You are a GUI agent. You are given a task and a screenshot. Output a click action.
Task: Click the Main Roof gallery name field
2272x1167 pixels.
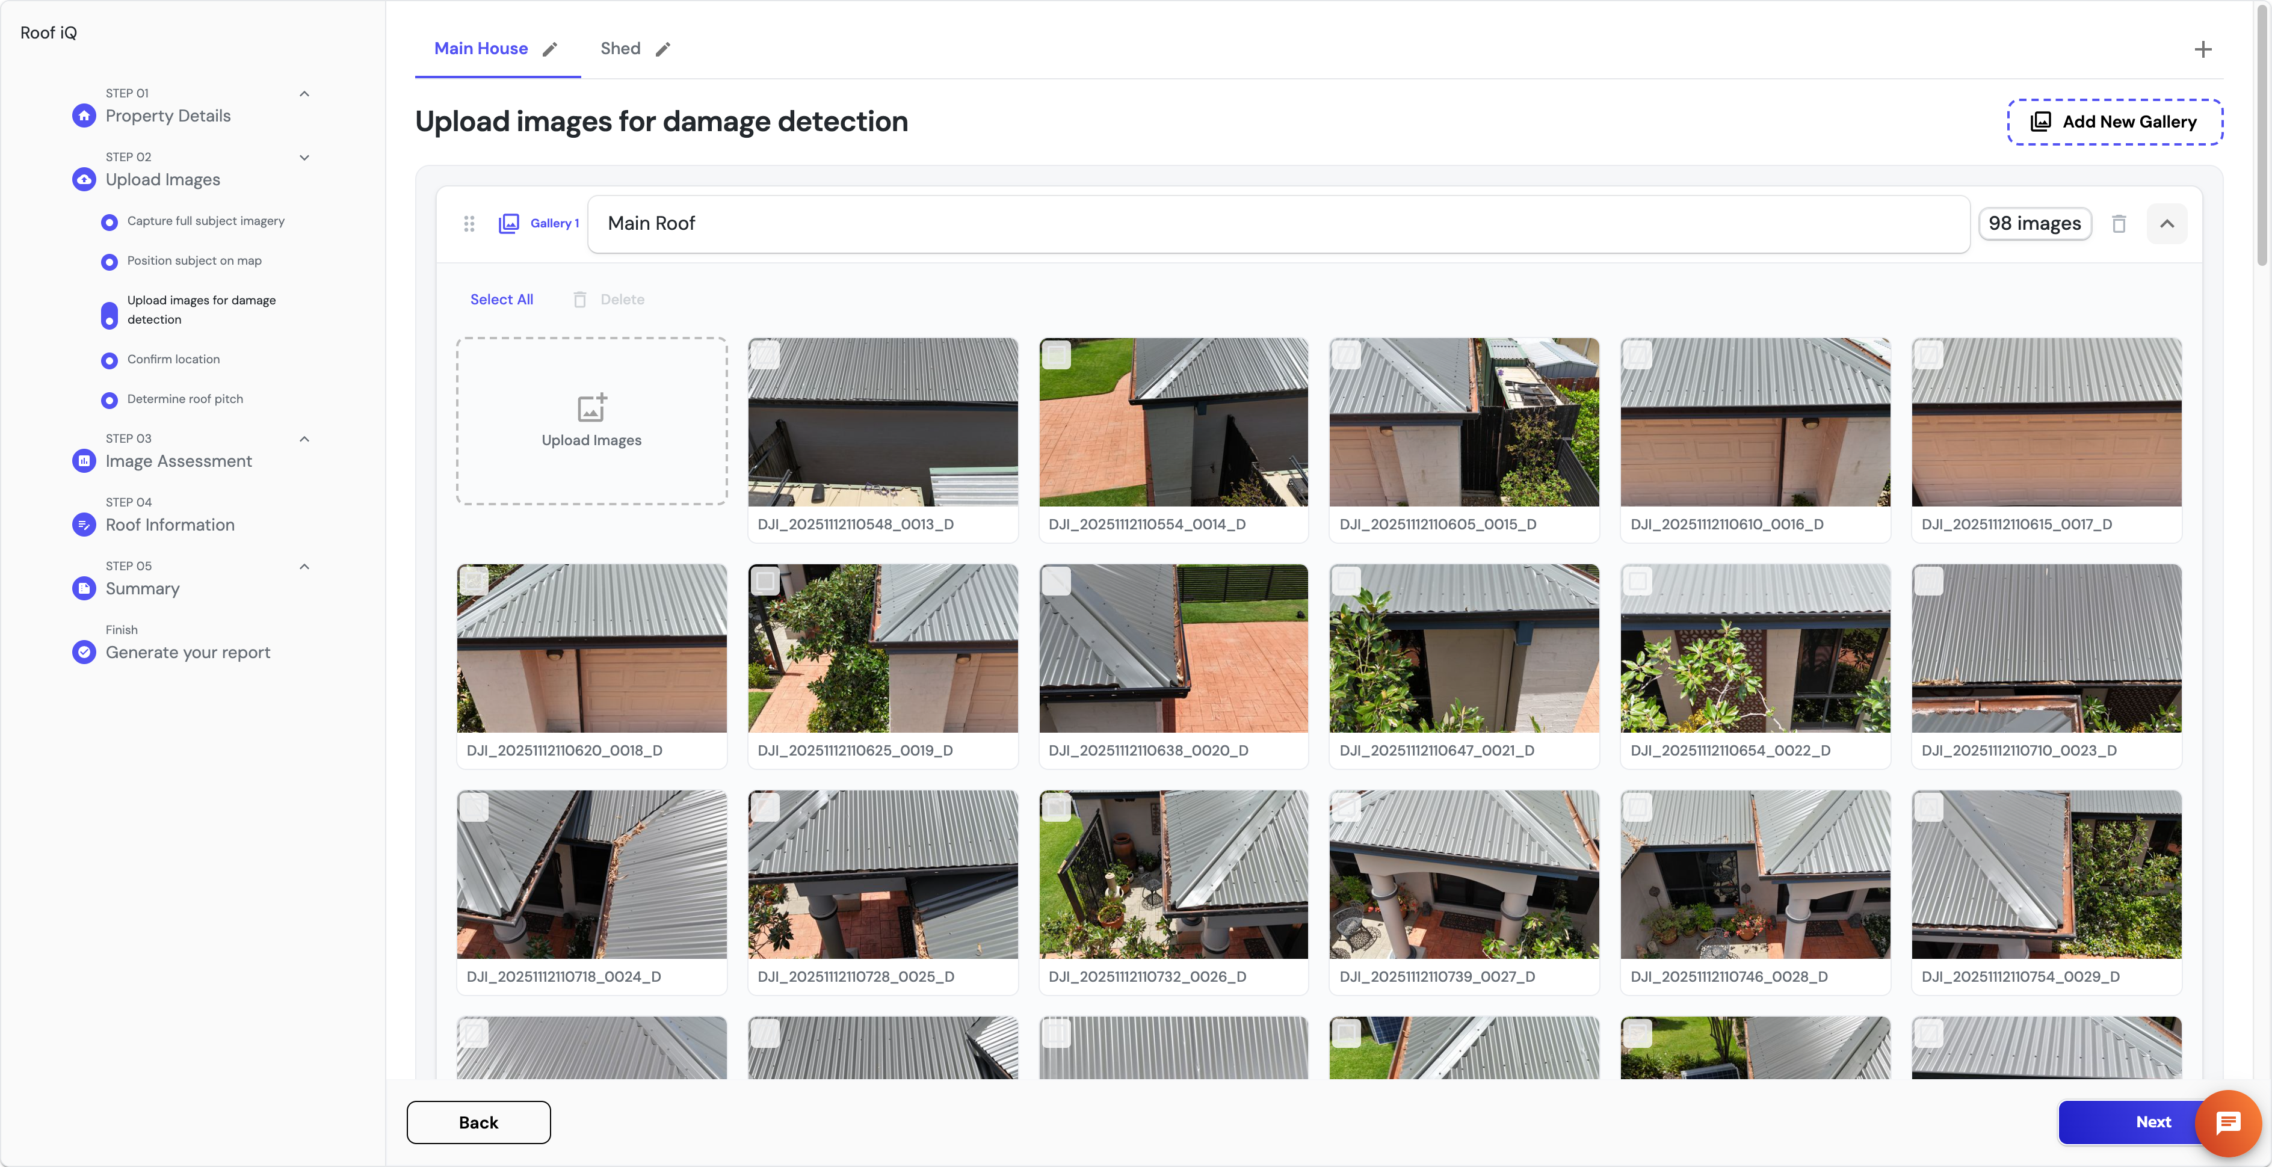coord(1278,224)
